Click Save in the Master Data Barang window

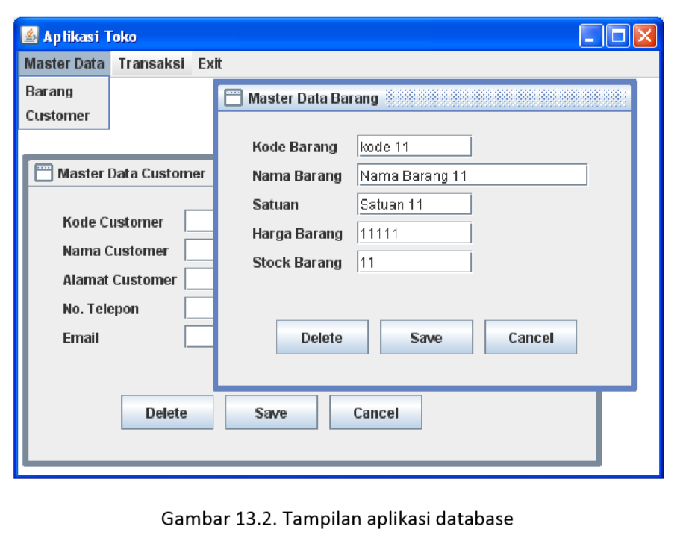click(426, 337)
